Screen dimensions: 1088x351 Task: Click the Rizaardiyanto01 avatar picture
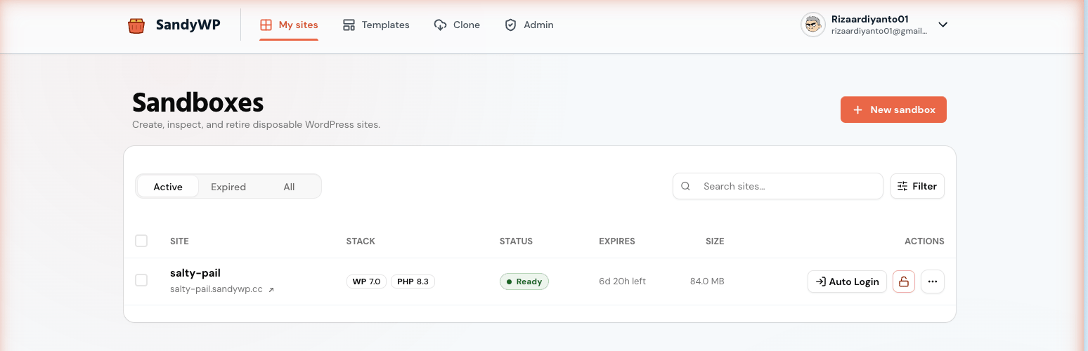pyautogui.click(x=813, y=25)
